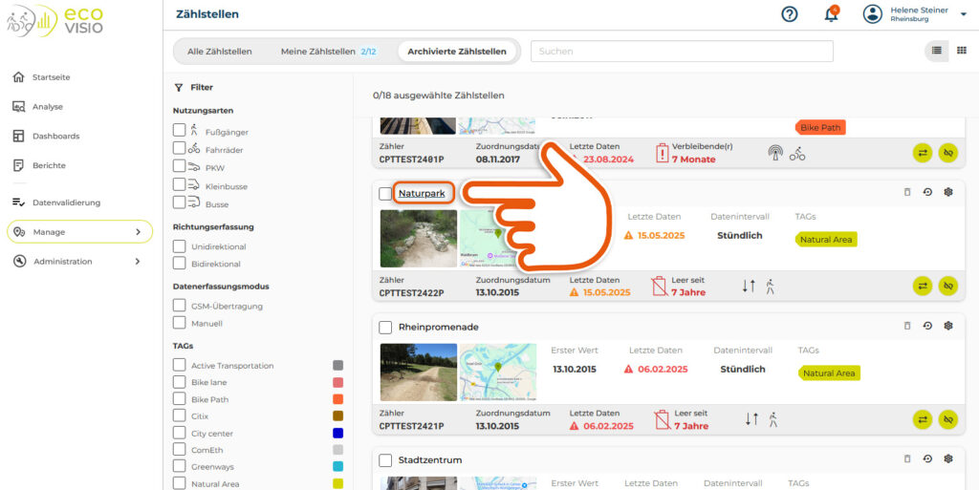Click the user avatar icon
The width and height of the screenshot is (979, 490).
(872, 13)
